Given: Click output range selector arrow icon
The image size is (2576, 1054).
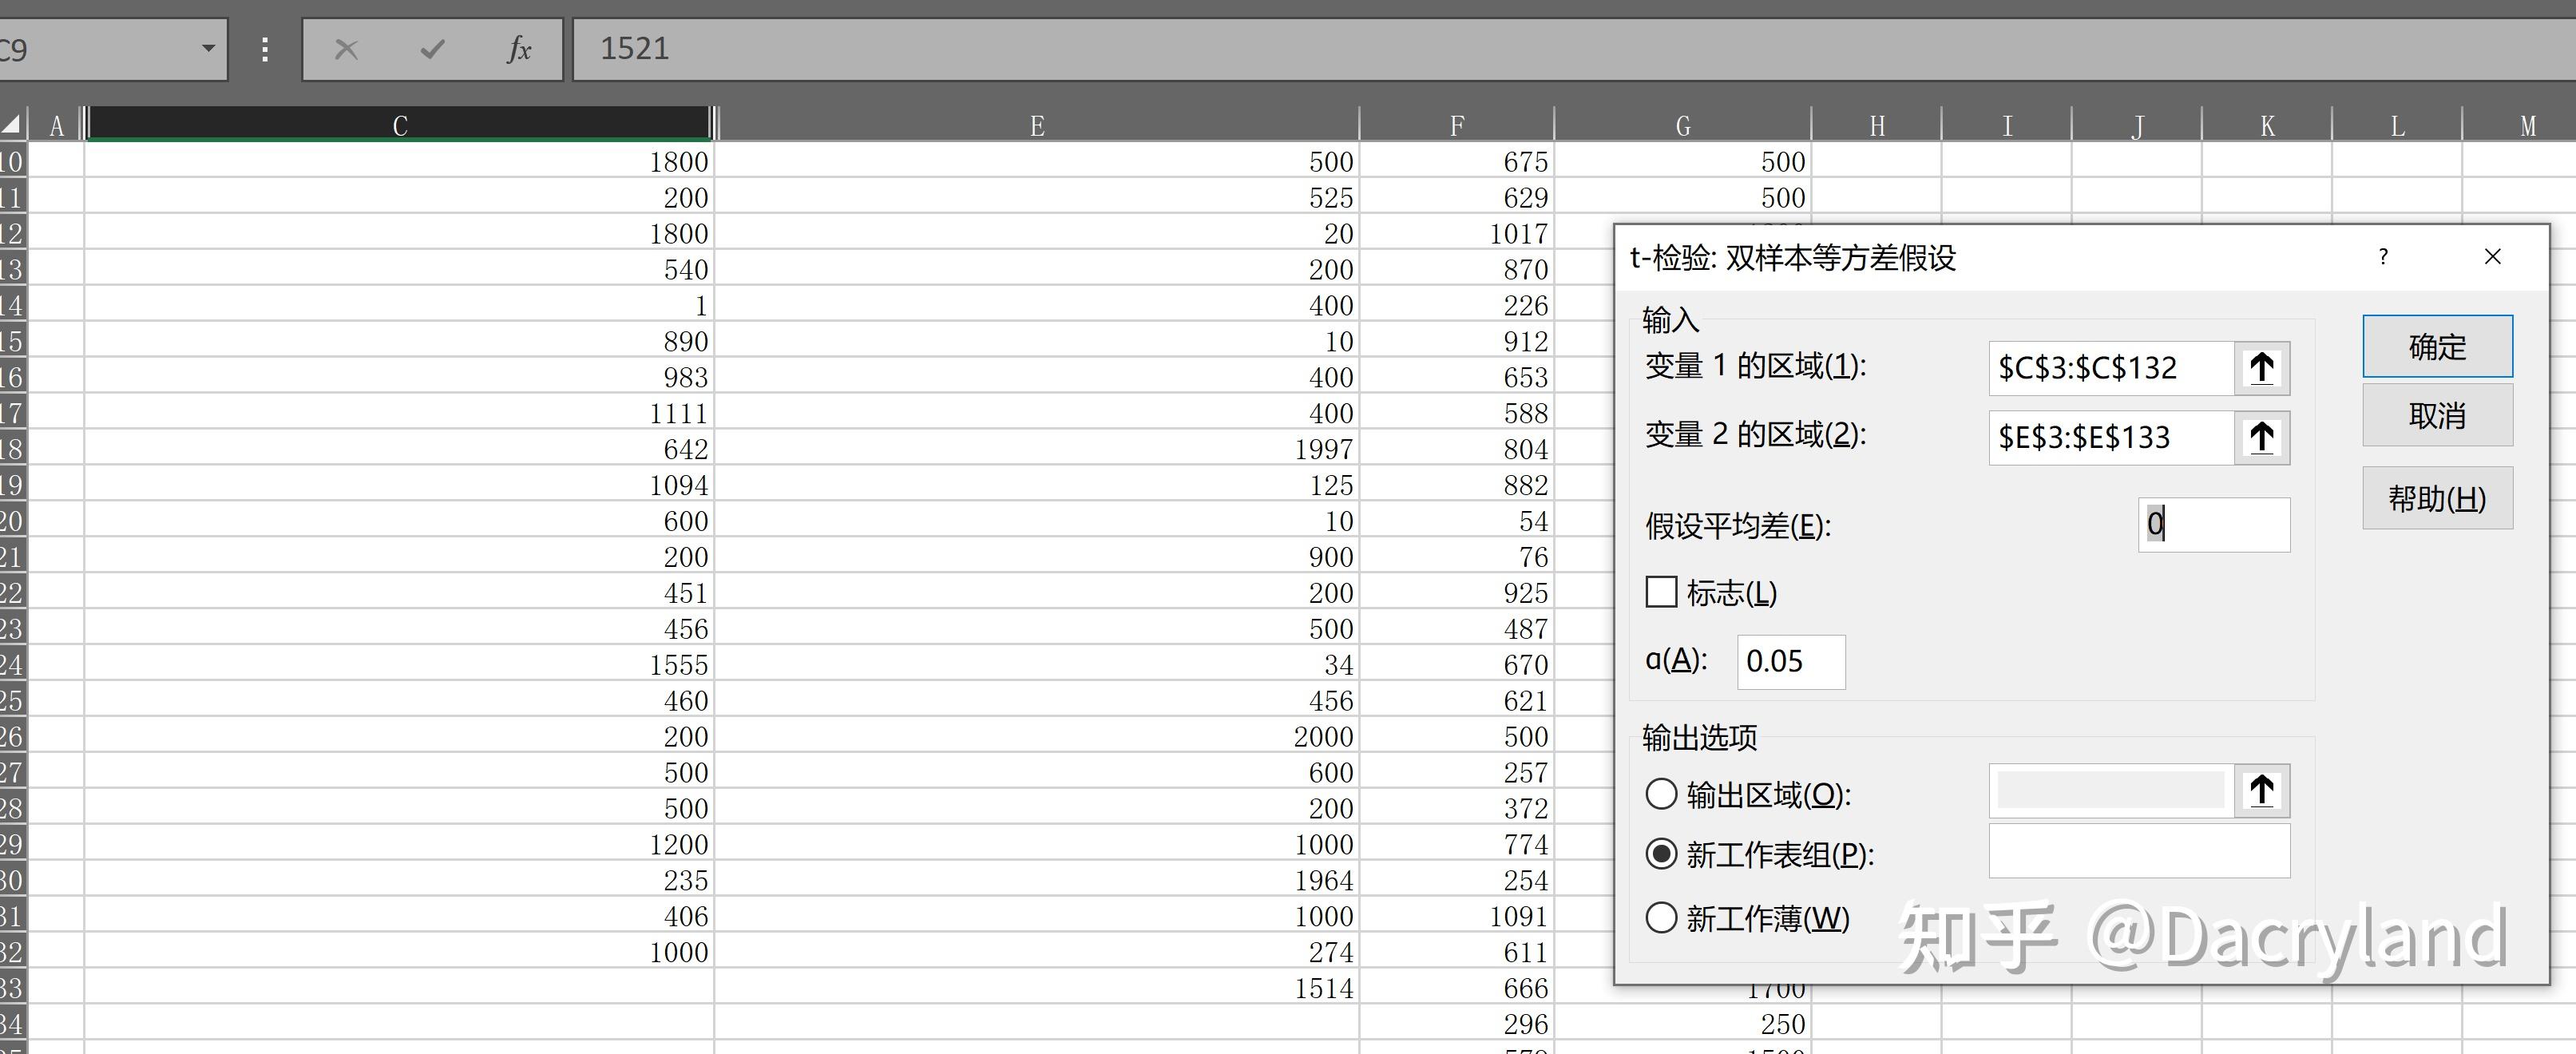Looking at the screenshot, I should tap(2262, 791).
